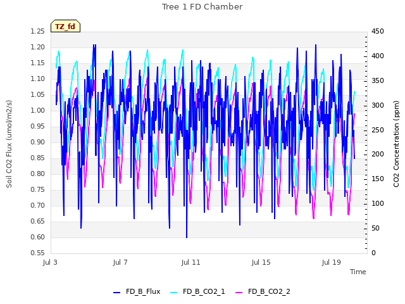Click the 0.60 left axis value
The width and height of the screenshot is (405, 304).
(38, 237)
